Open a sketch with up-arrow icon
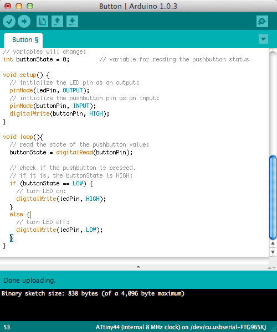 tap(57, 22)
